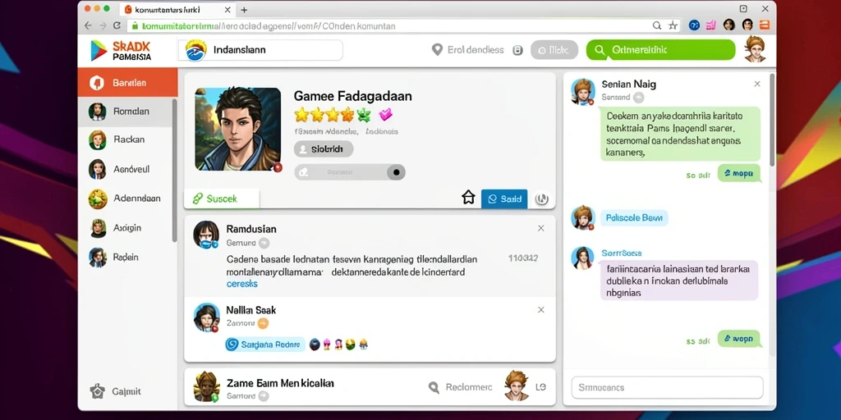
Task: Click the address-bar magnifier icon
Action: (657, 25)
